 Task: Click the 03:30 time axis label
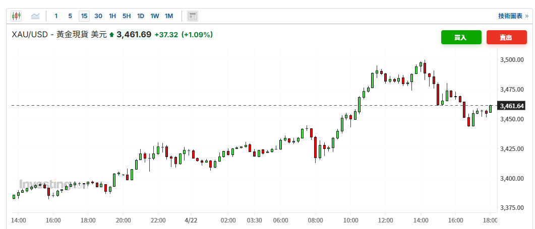[x=254, y=220]
